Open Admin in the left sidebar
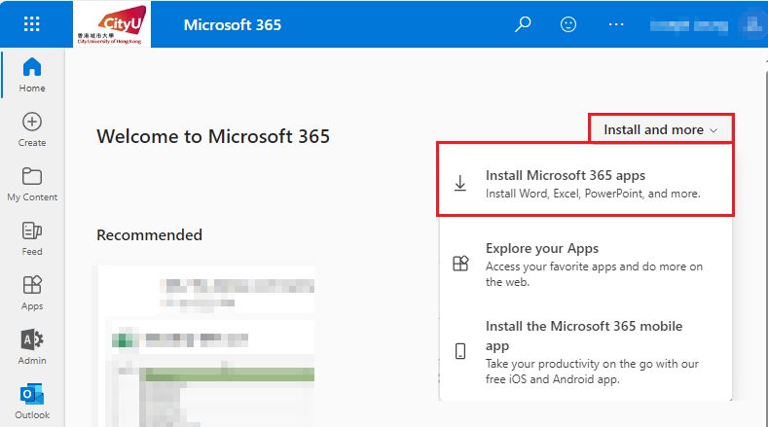This screenshot has width=768, height=427. click(x=32, y=347)
